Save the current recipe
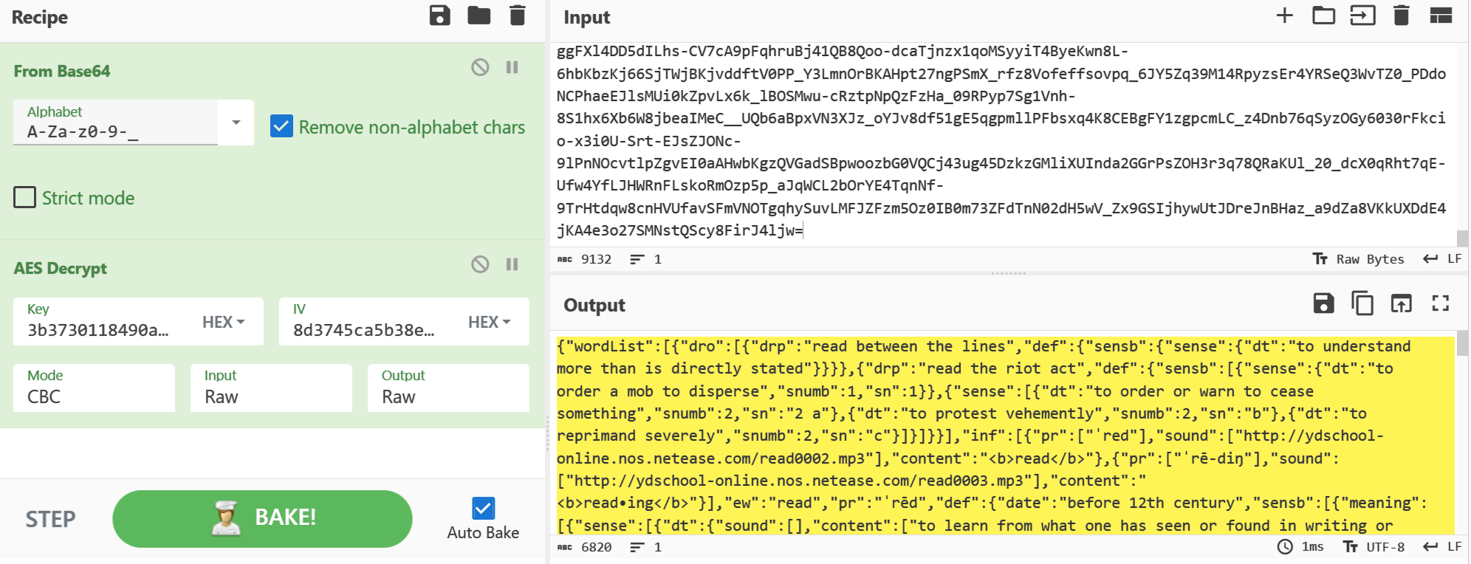 pos(439,16)
